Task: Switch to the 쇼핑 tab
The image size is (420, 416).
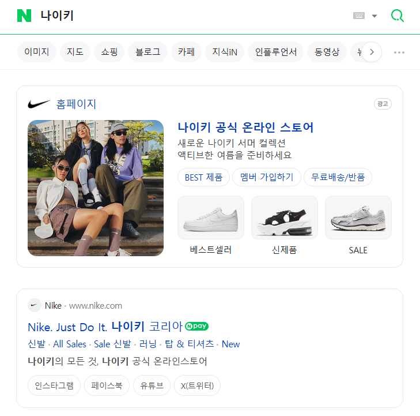Action: 109,52
